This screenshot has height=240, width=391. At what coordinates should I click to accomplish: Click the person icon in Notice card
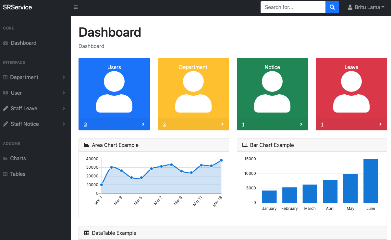[x=272, y=92]
